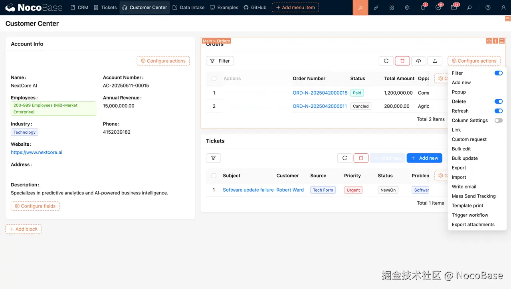Click the blue Add new button in Tickets

424,158
